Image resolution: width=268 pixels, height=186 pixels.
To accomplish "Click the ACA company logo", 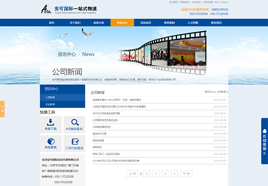I will [46, 9].
